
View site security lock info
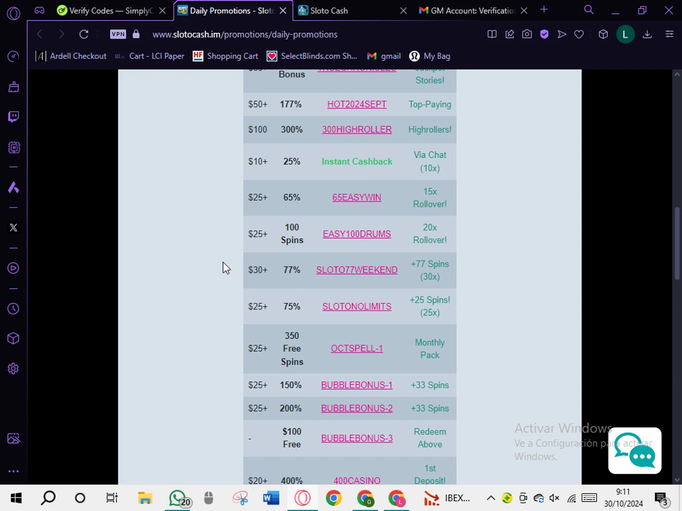(136, 34)
